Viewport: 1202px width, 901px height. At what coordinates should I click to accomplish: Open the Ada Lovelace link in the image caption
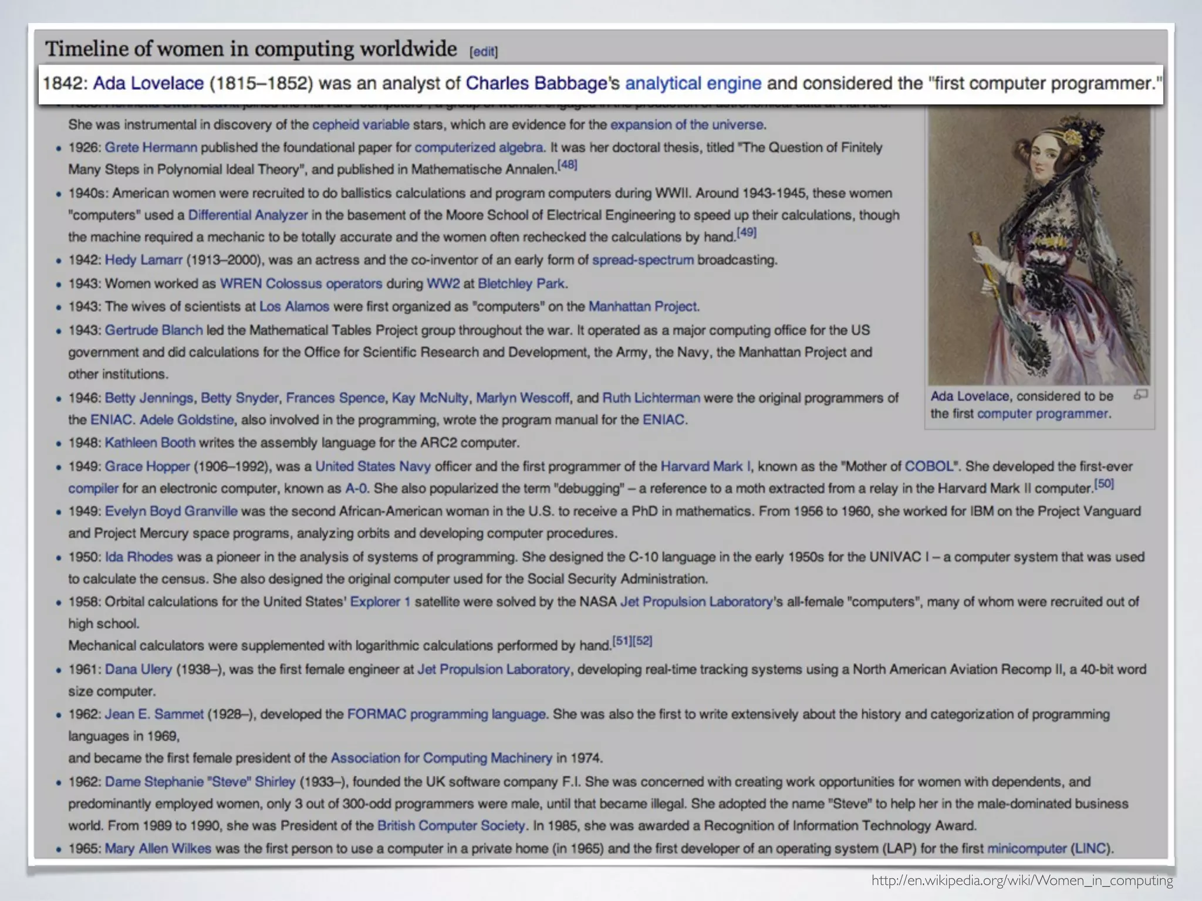[970, 397]
